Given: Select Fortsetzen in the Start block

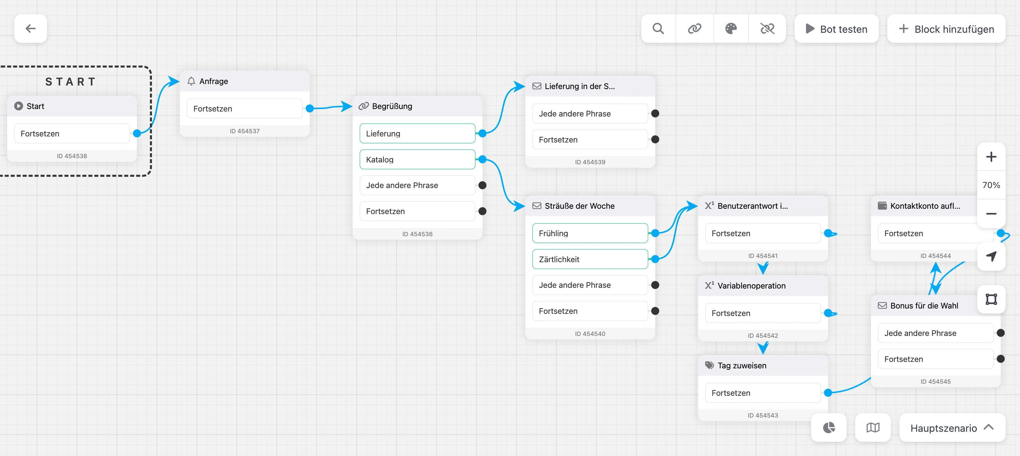Looking at the screenshot, I should [72, 134].
